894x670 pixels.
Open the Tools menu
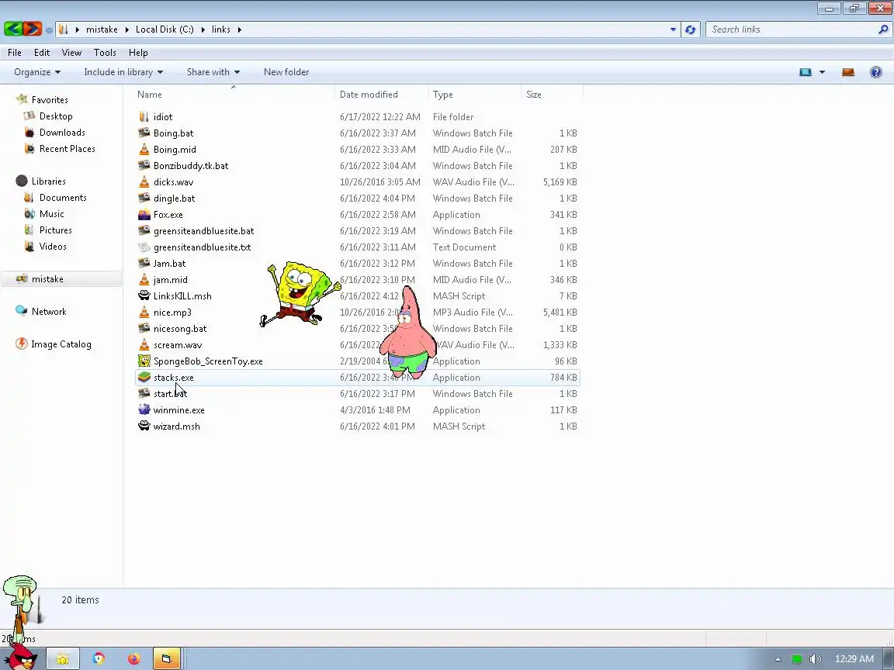(x=105, y=53)
